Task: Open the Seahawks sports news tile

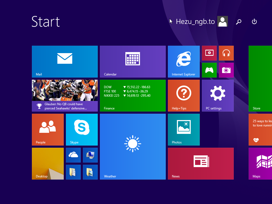Action: click(65, 95)
